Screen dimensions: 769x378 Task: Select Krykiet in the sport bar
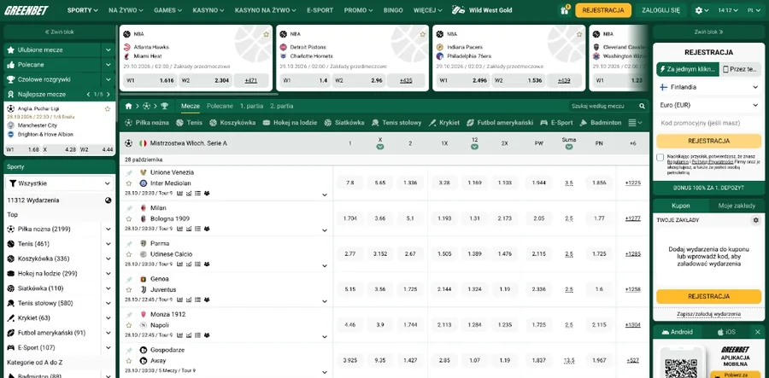point(443,123)
